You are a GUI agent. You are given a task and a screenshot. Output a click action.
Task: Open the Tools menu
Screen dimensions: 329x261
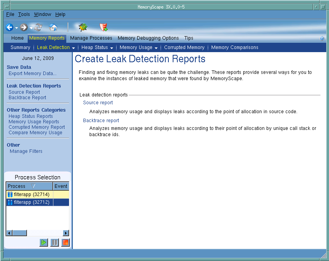24,14
